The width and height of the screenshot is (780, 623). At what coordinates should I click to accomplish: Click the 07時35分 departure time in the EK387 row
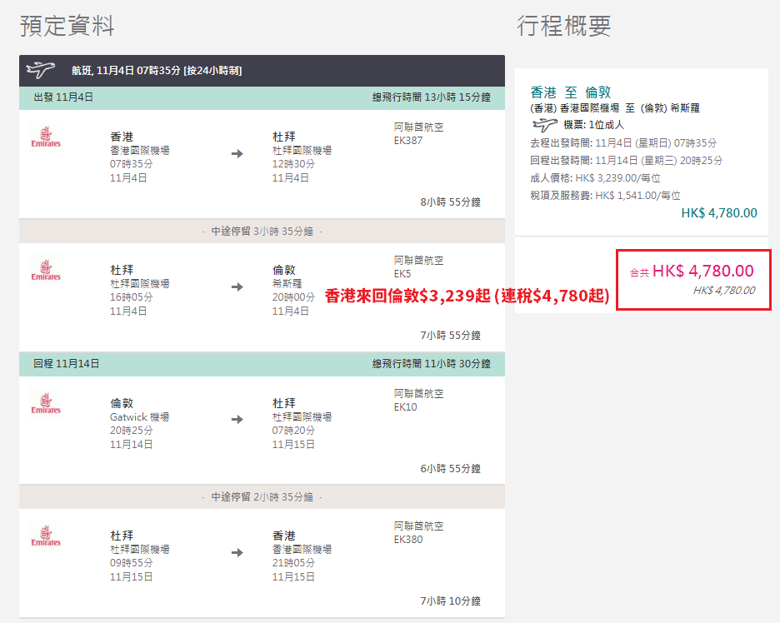point(132,164)
